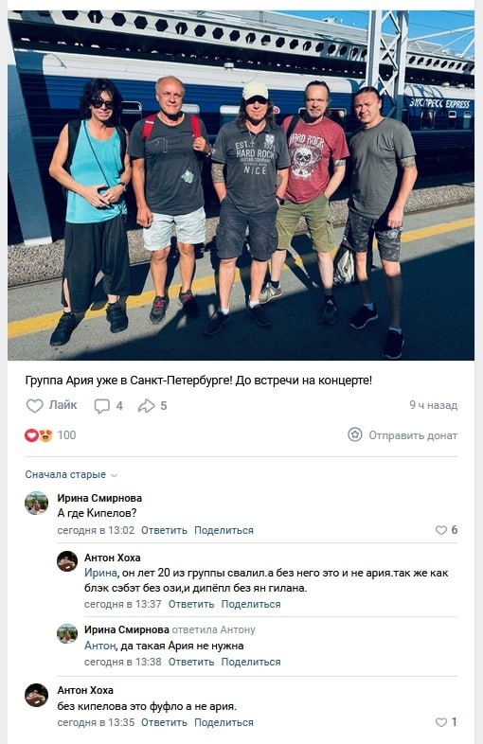Open the band photo on train platform

point(241,186)
